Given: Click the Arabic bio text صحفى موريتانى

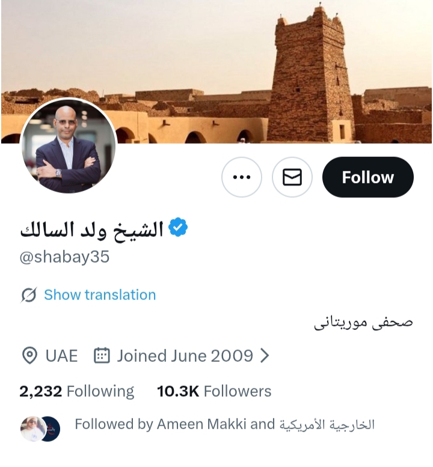Looking at the screenshot, I should coord(363,322).
